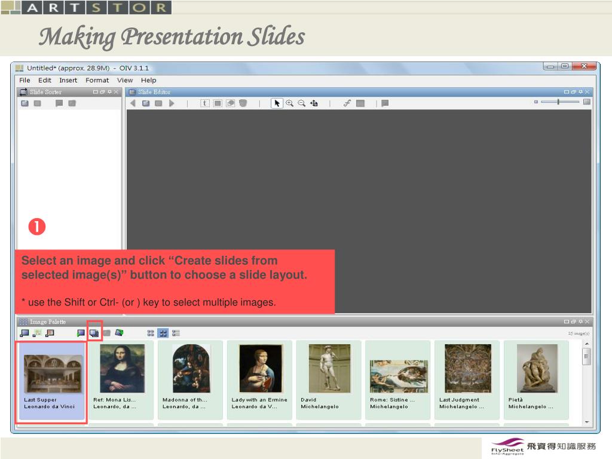
Task: Click the grayed-out icon in Image Palette toolbar
Action: [x=106, y=333]
